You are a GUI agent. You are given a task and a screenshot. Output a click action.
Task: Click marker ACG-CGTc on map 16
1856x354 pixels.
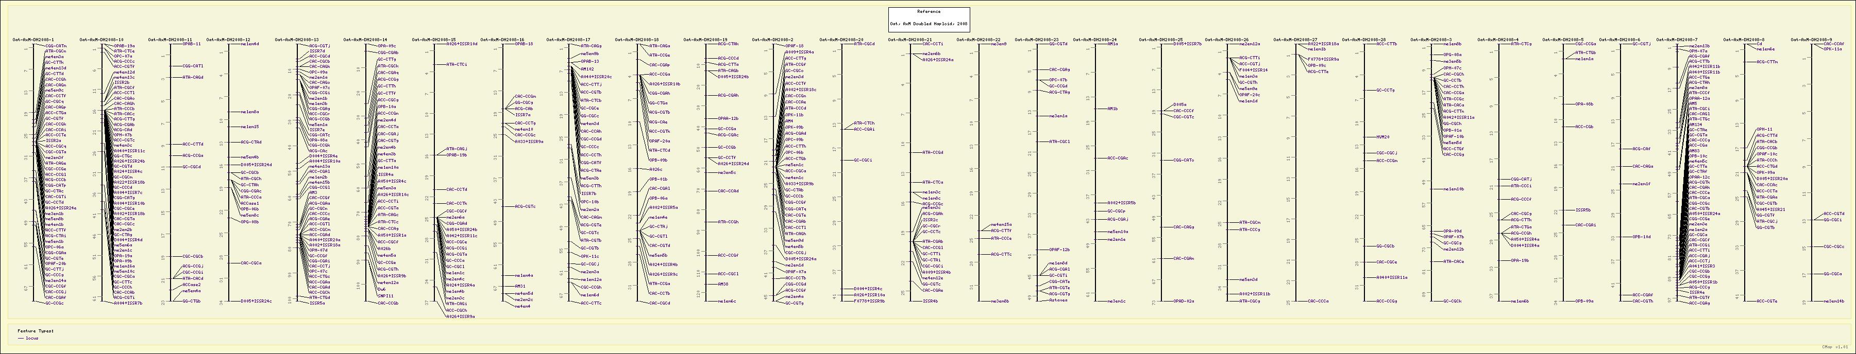click(x=525, y=206)
